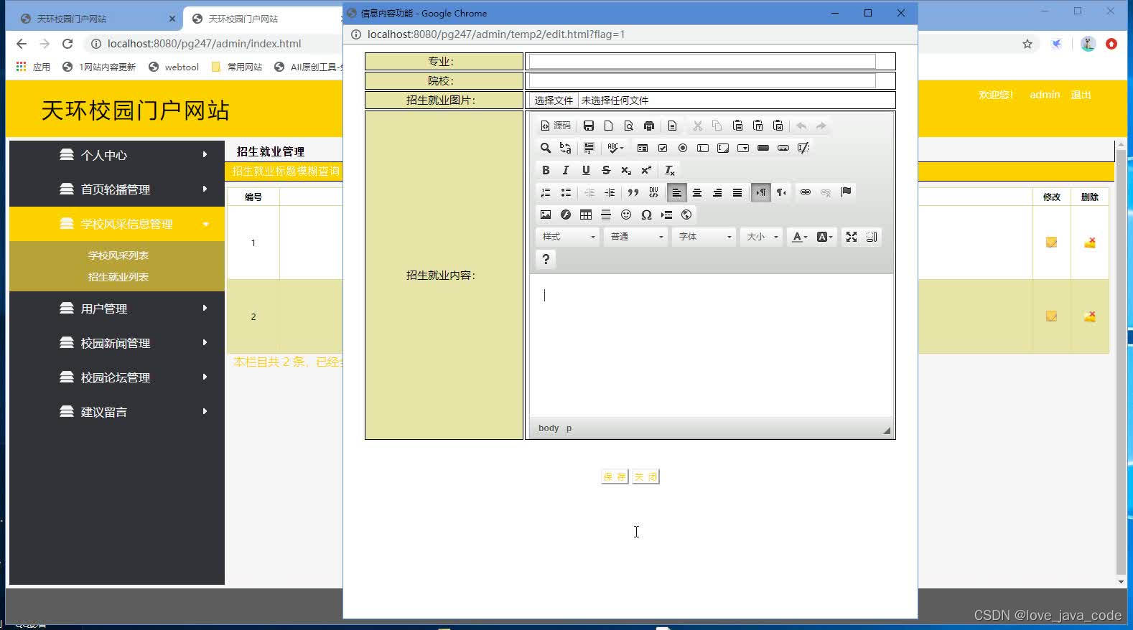
Task: Click the Paste icon in the editor
Action: click(737, 126)
